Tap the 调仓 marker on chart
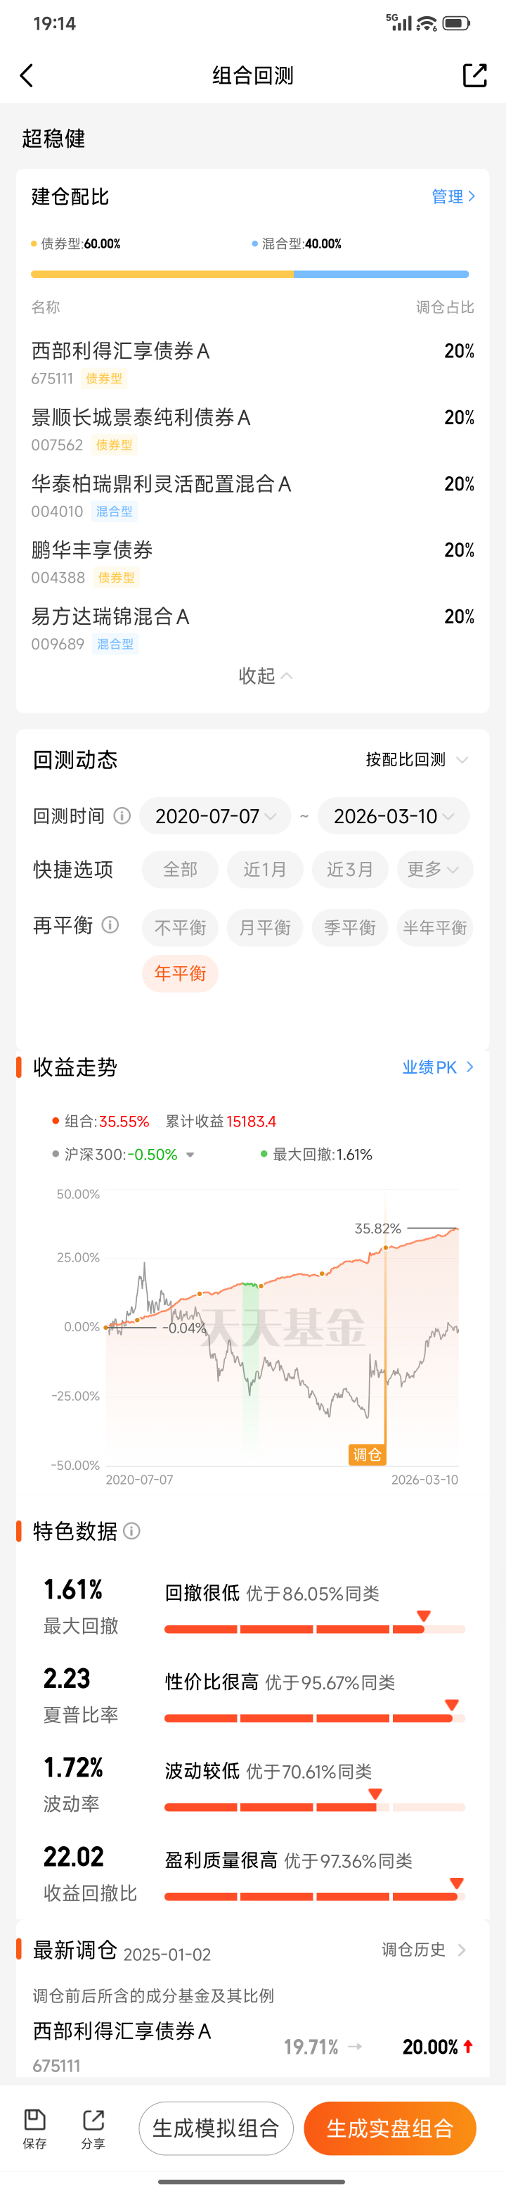Image resolution: width=506 pixels, height=2191 pixels. 367,1454
